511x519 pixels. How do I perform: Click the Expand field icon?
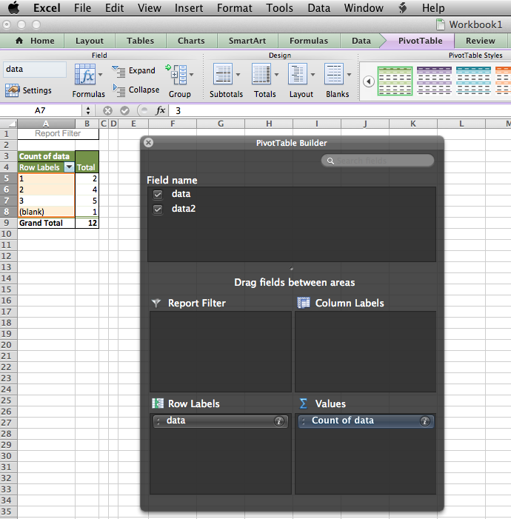click(x=118, y=71)
